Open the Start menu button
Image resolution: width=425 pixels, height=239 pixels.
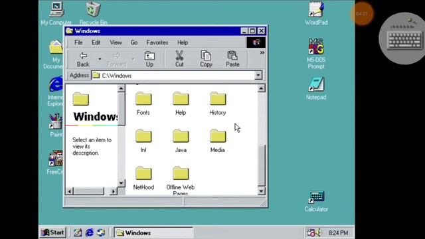[x=53, y=232]
